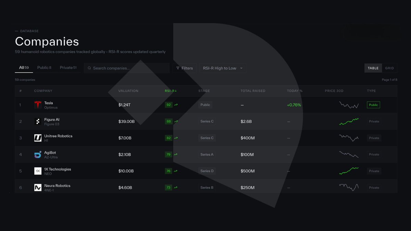The width and height of the screenshot is (411, 231).
Task: Select the Public 8 tab
Action: (x=44, y=68)
